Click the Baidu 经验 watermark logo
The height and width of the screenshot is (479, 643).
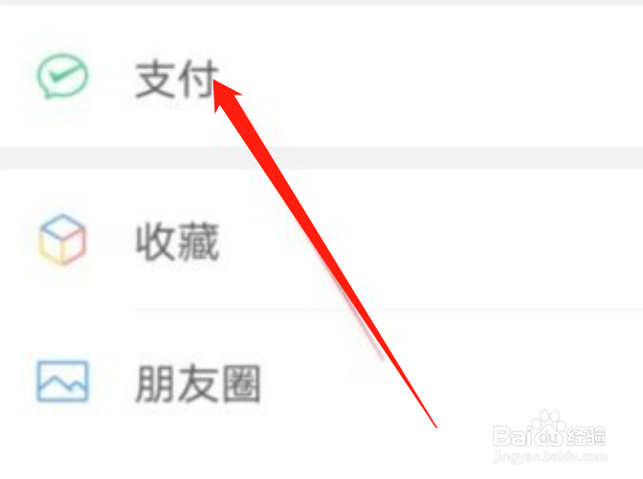tap(549, 429)
